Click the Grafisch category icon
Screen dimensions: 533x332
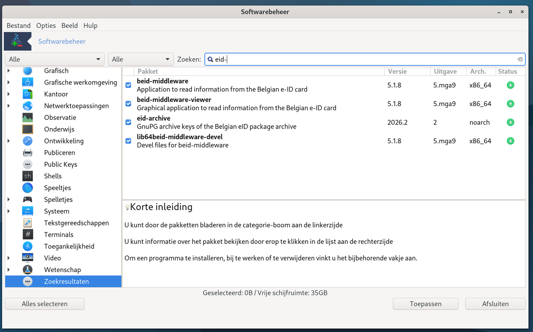(x=27, y=71)
